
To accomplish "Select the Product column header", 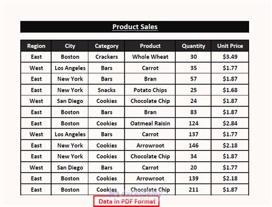I will (150, 46).
